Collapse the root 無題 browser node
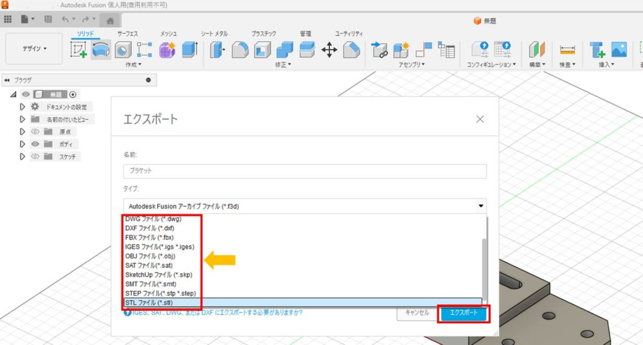The height and width of the screenshot is (345, 643). click(x=13, y=94)
